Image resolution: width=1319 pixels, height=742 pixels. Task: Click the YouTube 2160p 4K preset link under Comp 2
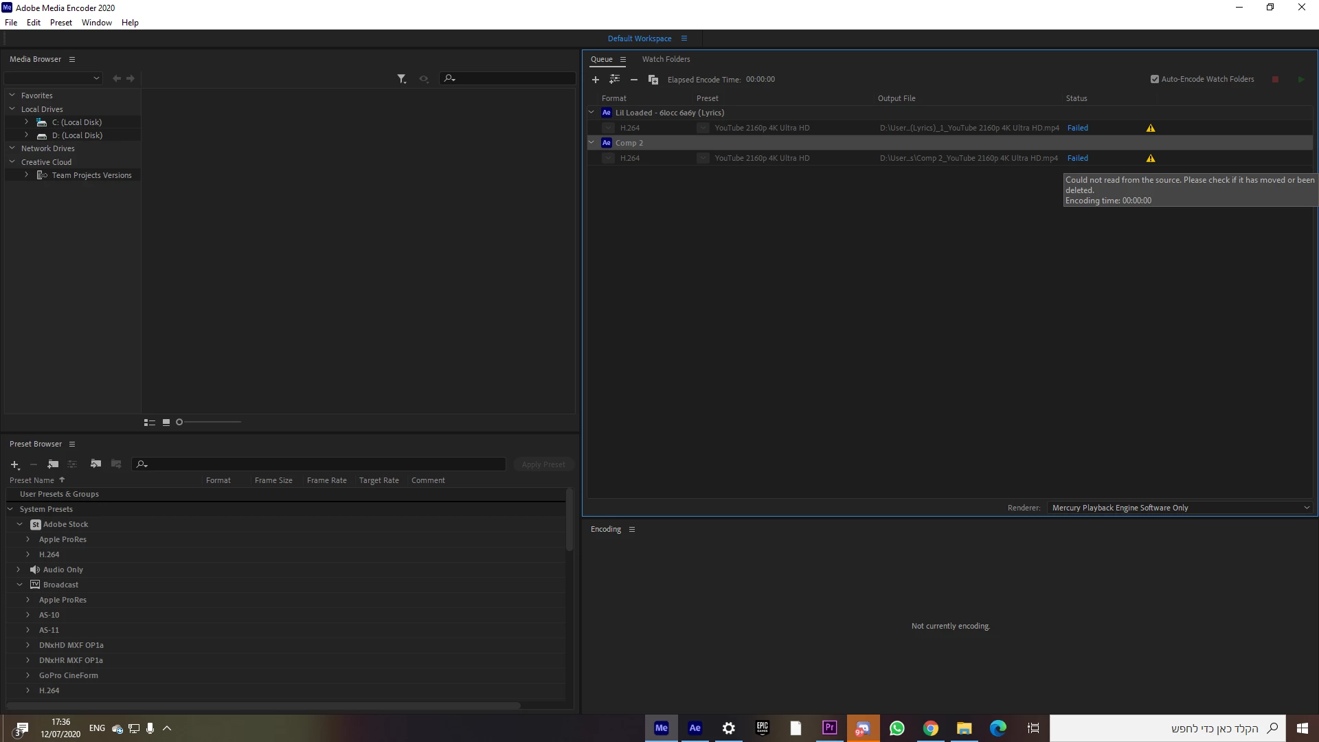761,159
